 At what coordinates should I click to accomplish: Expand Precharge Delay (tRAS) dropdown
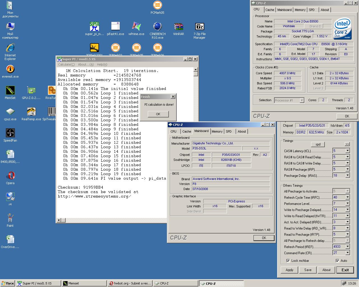coord(348,175)
